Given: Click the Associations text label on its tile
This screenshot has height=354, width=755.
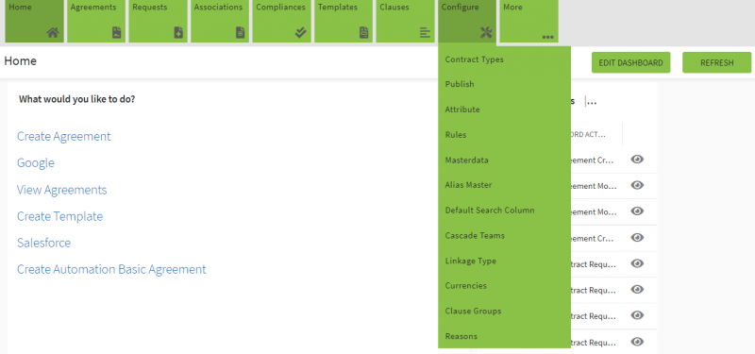Looking at the screenshot, I should pos(219,8).
